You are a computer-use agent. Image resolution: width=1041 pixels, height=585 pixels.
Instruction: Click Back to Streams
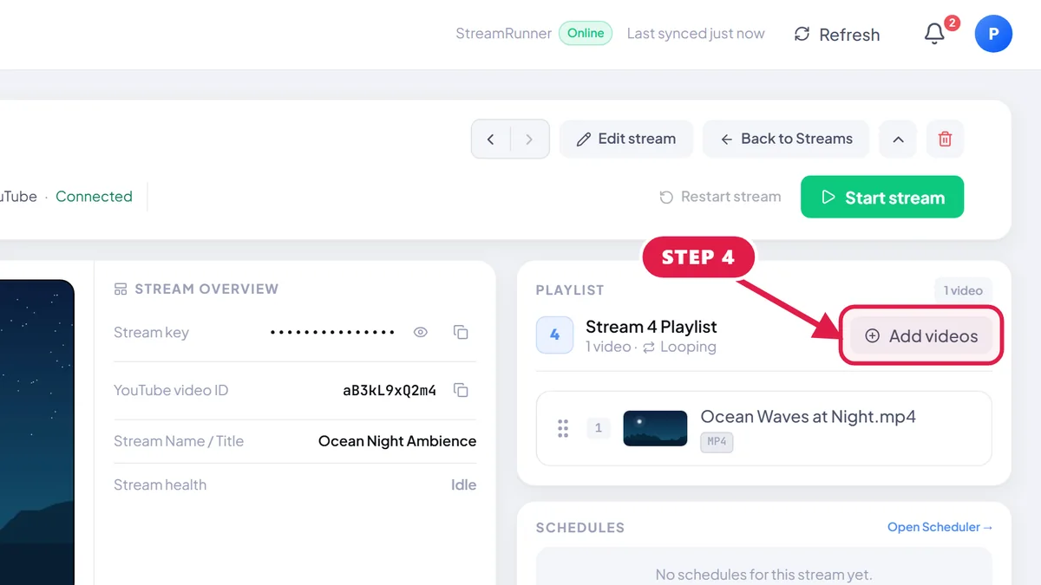tap(786, 139)
